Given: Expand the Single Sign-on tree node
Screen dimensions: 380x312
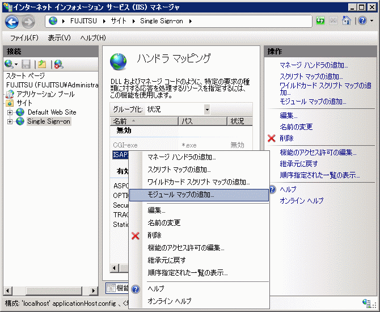Looking at the screenshot, I should (x=10, y=121).
